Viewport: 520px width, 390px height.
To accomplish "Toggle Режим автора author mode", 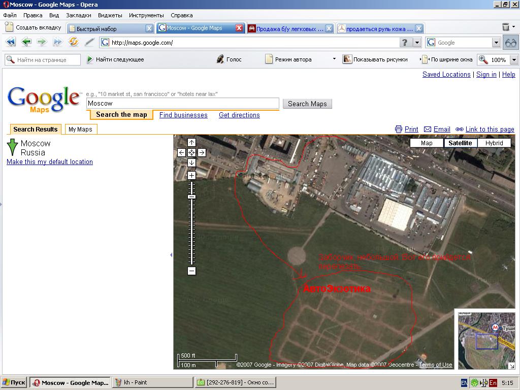I will [288, 59].
